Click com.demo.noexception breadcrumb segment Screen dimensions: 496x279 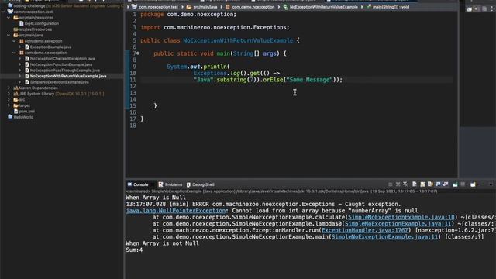tap(253, 7)
